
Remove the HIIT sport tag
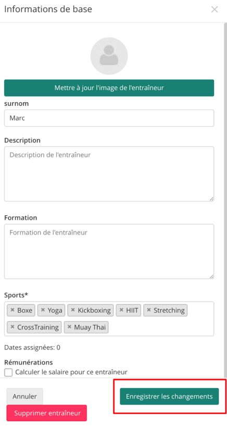121,310
